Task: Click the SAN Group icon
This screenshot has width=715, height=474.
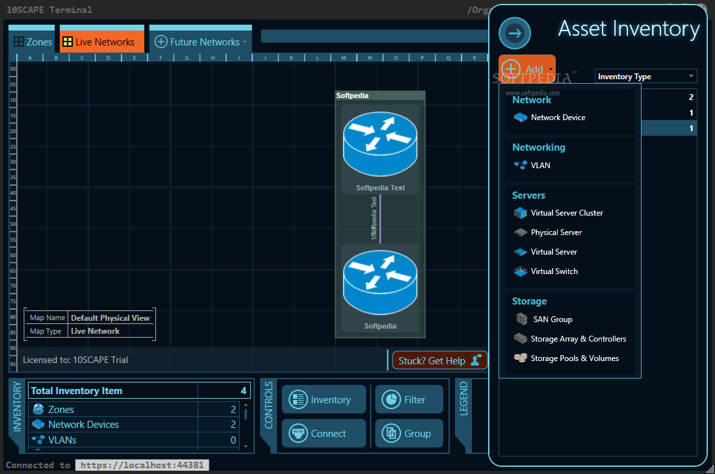Action: point(522,319)
